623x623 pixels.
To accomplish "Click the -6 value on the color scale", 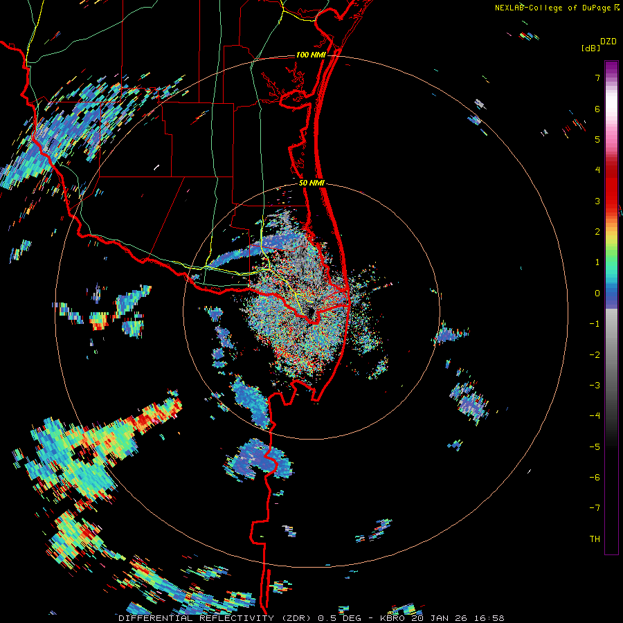I will [x=595, y=477].
